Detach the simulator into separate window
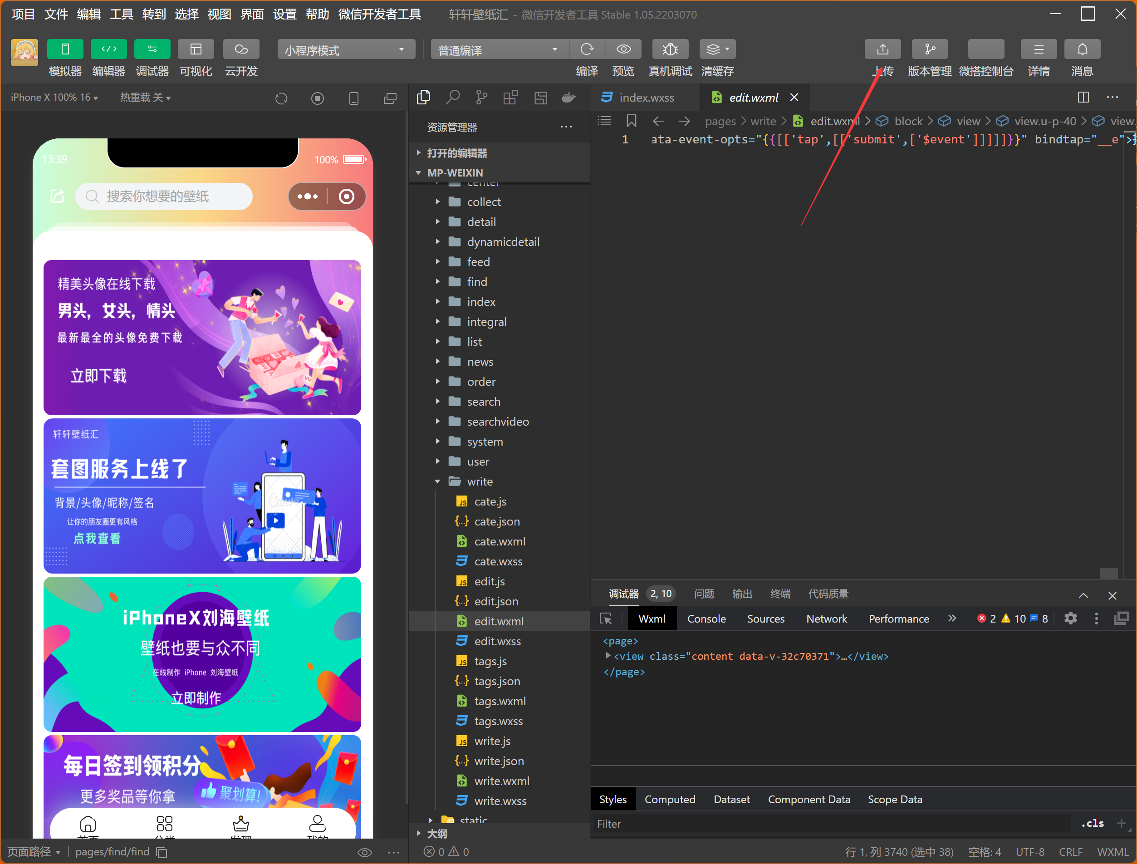The image size is (1137, 864). 390,98
